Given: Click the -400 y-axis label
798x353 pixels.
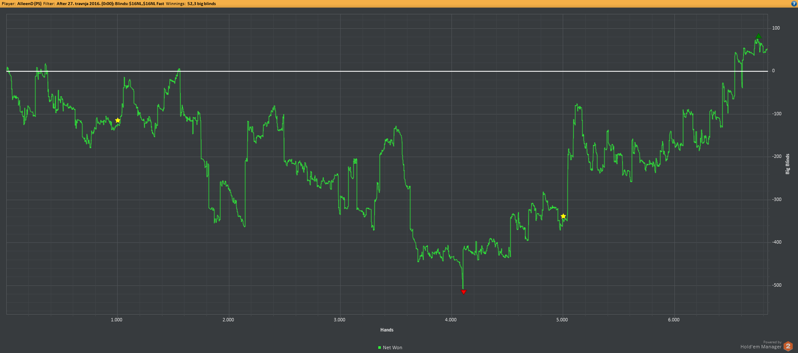Looking at the screenshot, I should 777,242.
